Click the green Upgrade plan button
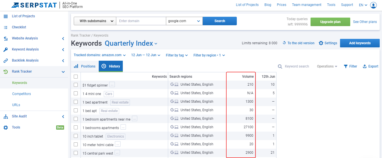The width and height of the screenshot is (382, 158). 330,22
